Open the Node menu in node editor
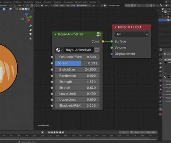 click(73, 5)
